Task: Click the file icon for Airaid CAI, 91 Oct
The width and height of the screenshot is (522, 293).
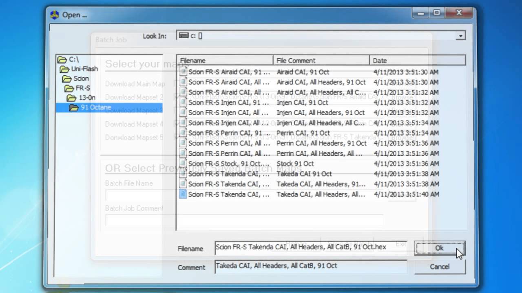Action: click(x=183, y=72)
